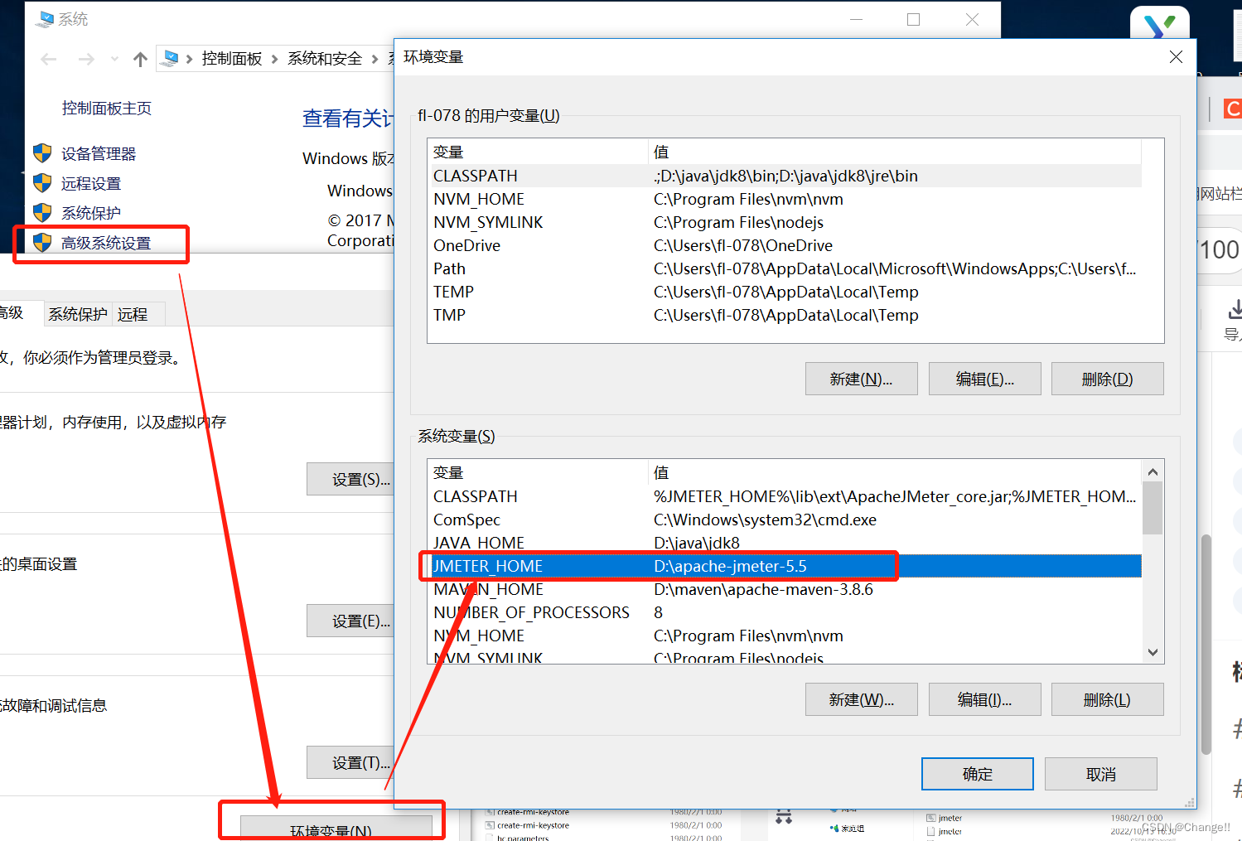1242x841 pixels.
Task: Select the MAVEN_HOME system variable
Action: (785, 589)
